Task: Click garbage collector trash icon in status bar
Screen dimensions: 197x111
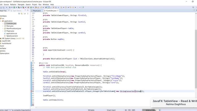Action: point(159,110)
